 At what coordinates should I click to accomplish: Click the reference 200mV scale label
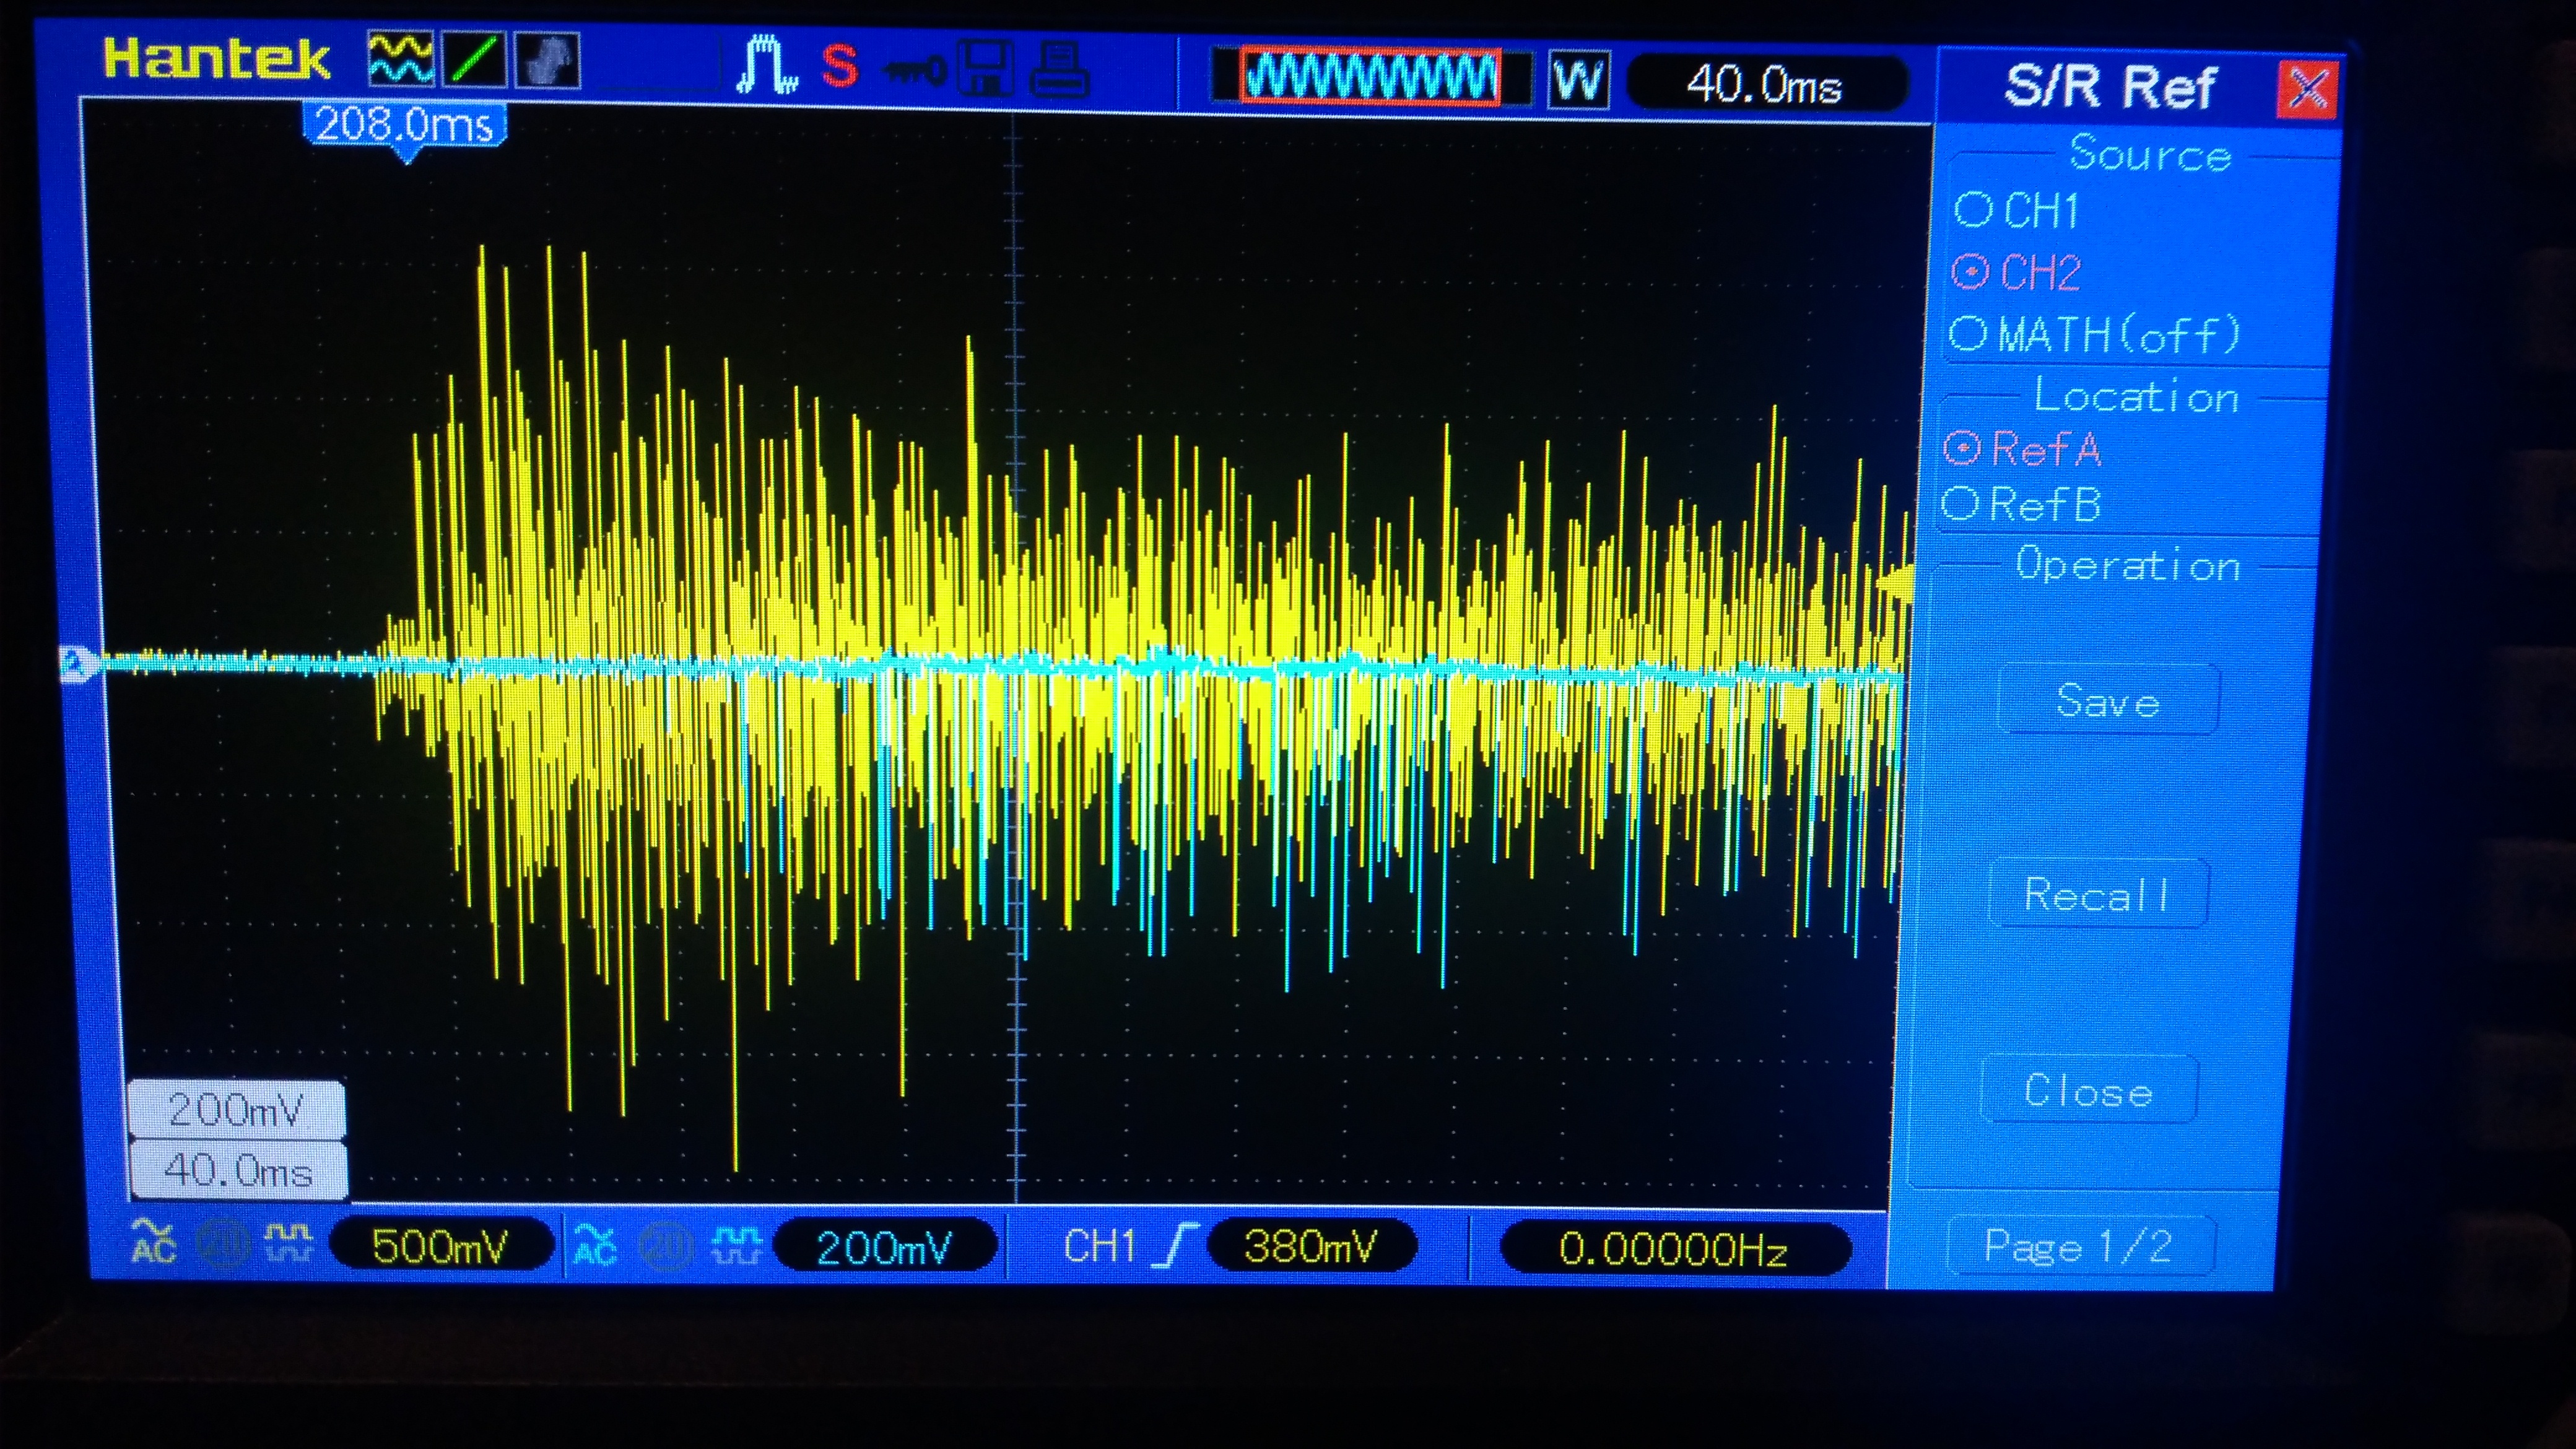pyautogui.click(x=236, y=1109)
